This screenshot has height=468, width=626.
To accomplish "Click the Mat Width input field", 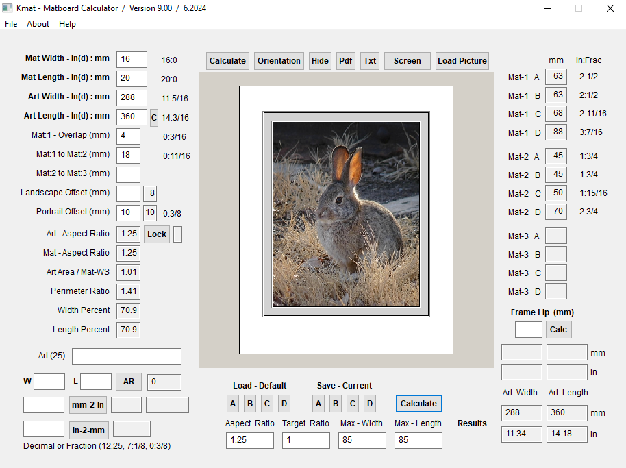I will [132, 60].
